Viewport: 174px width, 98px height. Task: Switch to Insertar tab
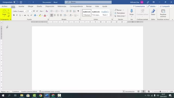click(x=22, y=6)
